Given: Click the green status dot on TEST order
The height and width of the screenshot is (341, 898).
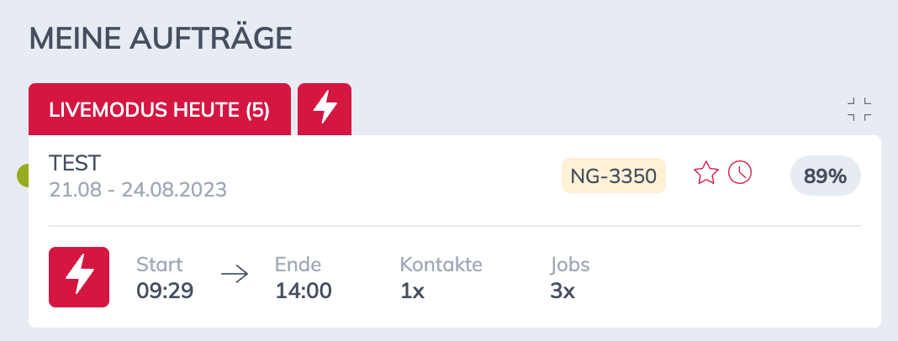Looking at the screenshot, I should pos(24,176).
